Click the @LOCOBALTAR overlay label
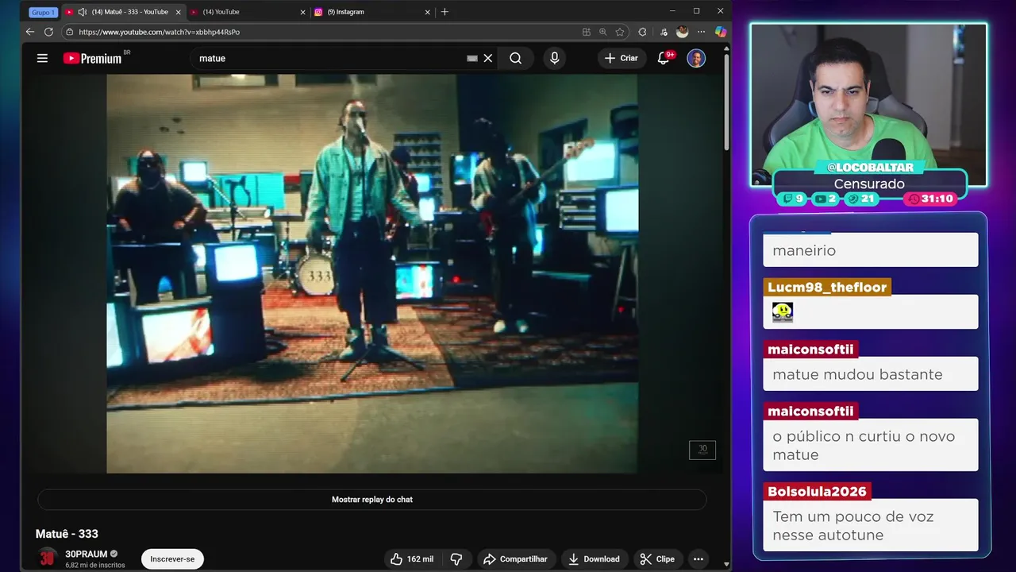The width and height of the screenshot is (1016, 572). point(869,168)
